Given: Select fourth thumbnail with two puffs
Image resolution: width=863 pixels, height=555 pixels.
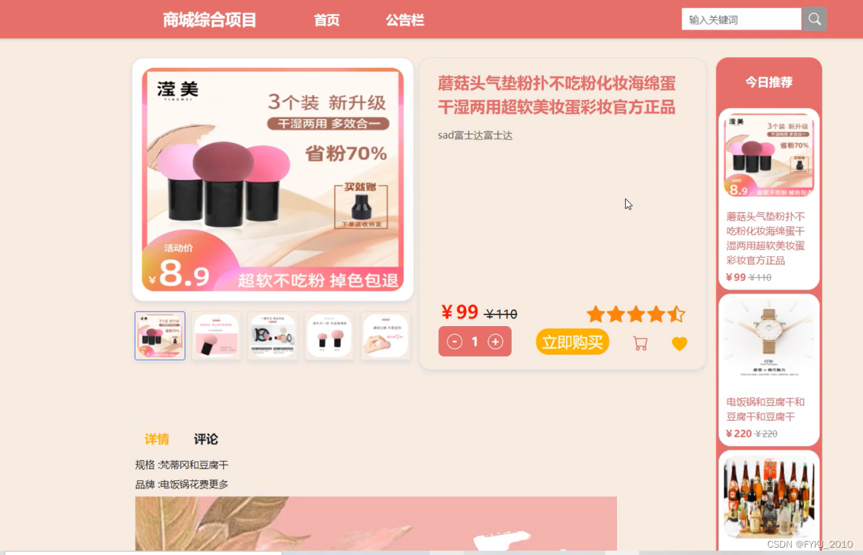Looking at the screenshot, I should point(329,336).
